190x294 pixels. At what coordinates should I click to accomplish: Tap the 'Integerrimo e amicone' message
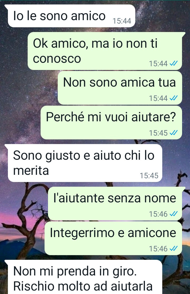[113, 238]
